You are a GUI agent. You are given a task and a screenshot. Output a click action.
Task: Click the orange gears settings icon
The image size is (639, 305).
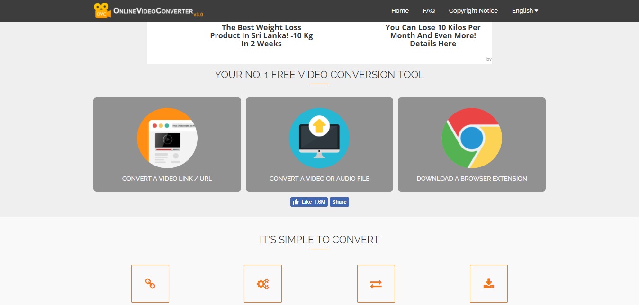263,283
